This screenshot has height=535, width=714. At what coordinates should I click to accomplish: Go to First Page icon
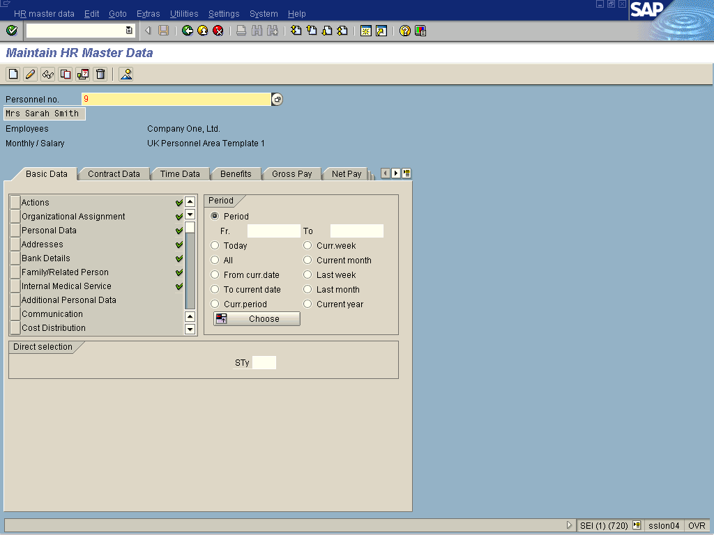(x=296, y=31)
